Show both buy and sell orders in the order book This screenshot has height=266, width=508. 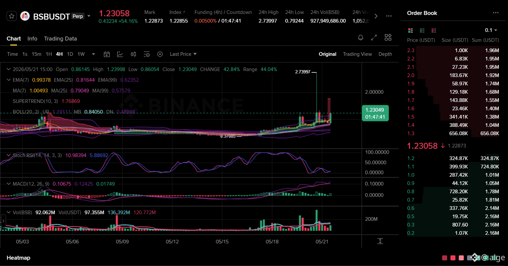[411, 31]
